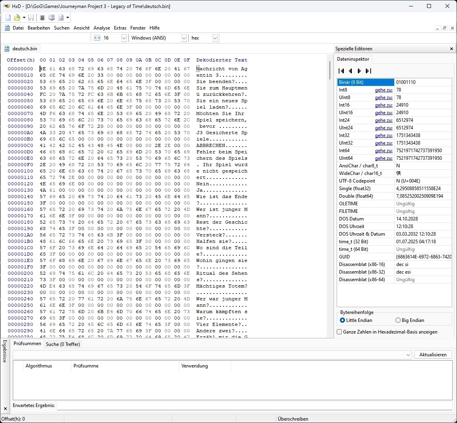The height and width of the screenshot is (423, 457).
Task: Open the Datei menu
Action: point(18,28)
